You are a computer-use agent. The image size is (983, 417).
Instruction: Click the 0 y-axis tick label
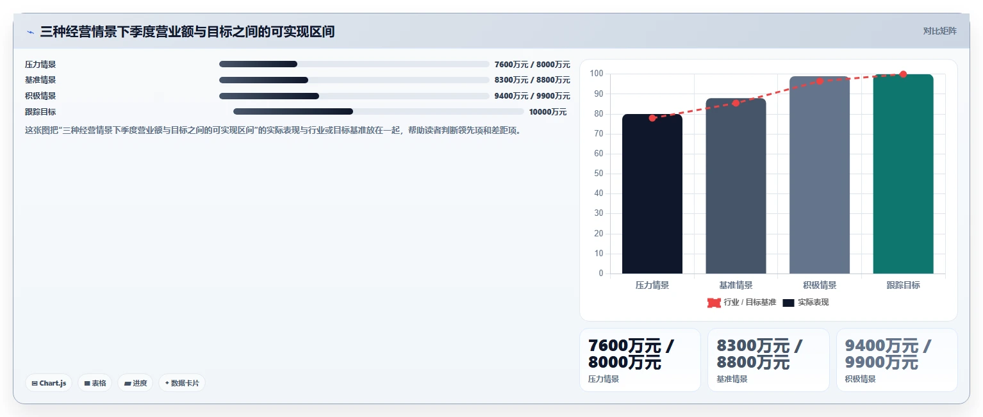601,274
